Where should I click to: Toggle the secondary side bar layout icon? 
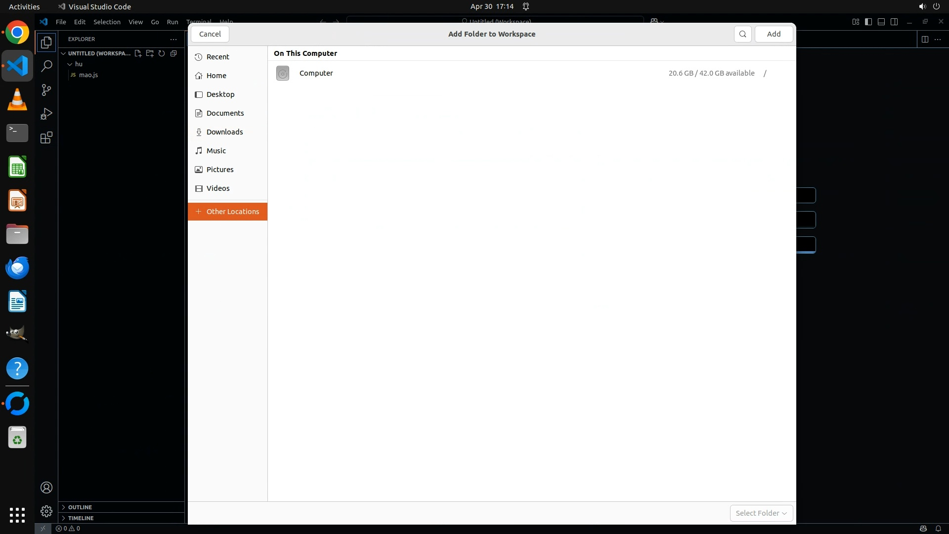(x=894, y=22)
